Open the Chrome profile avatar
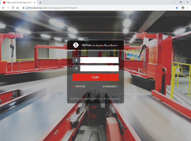Image resolution: width=191 pixels, height=141 pixels. pyautogui.click(x=183, y=8)
